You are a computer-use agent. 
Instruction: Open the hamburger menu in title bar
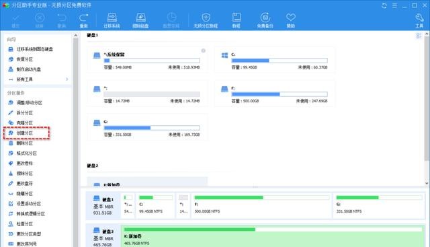click(394, 5)
